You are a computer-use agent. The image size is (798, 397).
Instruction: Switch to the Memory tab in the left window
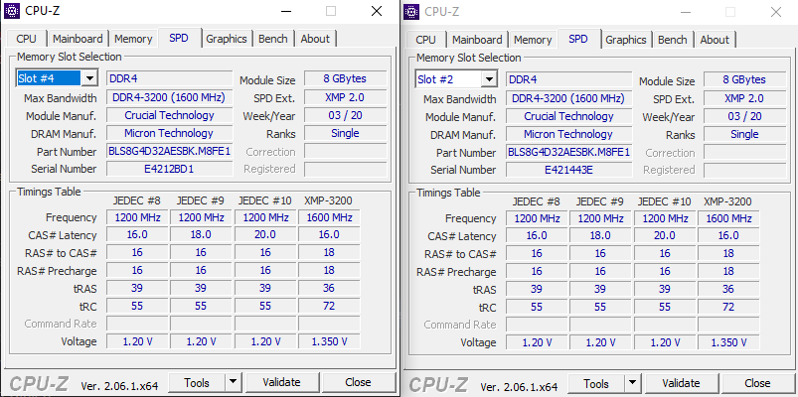(133, 39)
